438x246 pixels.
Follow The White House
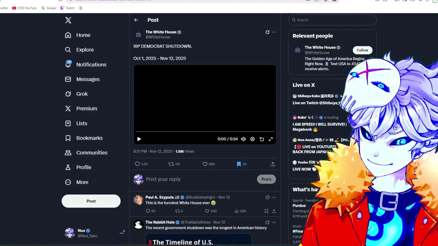pyautogui.click(x=362, y=50)
